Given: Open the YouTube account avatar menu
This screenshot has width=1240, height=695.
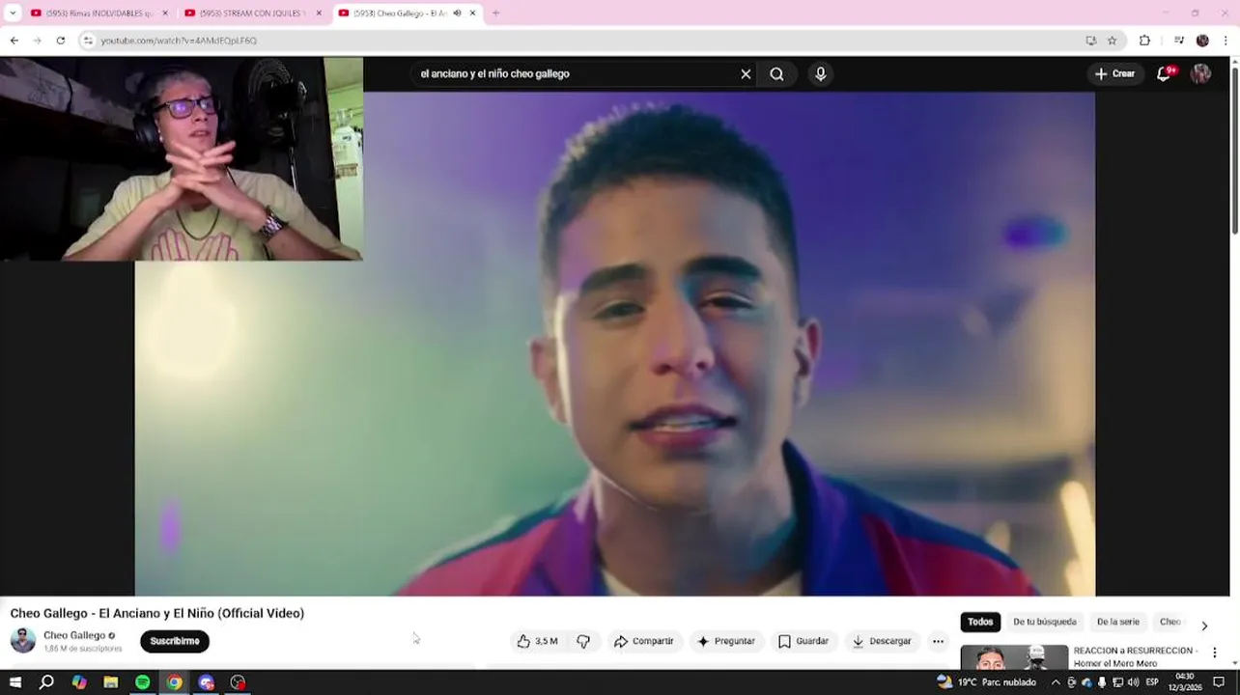Looking at the screenshot, I should [1200, 73].
